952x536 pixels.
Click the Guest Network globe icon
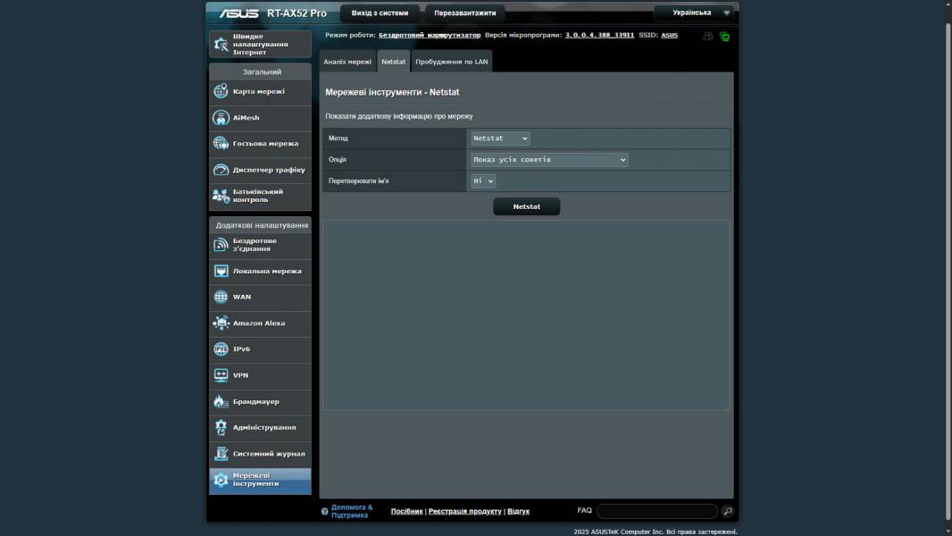[x=221, y=144]
